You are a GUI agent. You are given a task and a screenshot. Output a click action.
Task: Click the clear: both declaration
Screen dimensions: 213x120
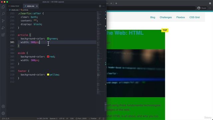pyautogui.click(x=29, y=17)
